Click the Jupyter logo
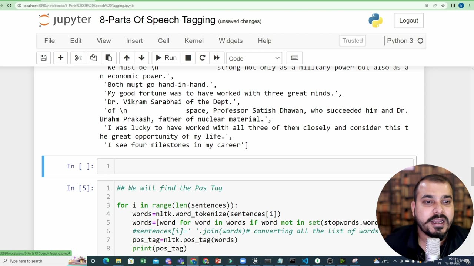 (65, 20)
